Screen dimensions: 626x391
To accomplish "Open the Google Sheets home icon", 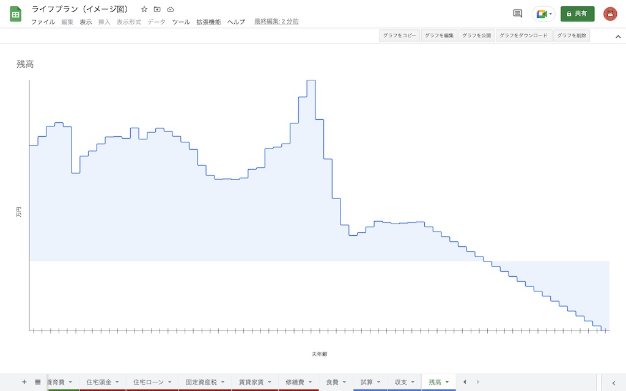I will point(15,15).
